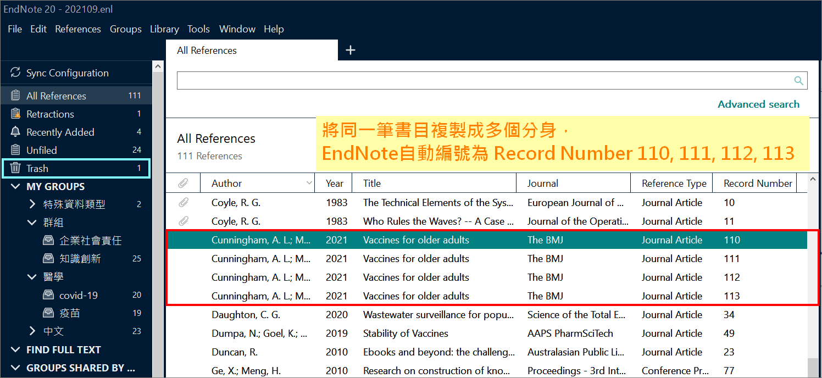Click the All References clipboard icon in sidebar
Image resolution: width=822 pixels, height=378 pixels.
tap(15, 96)
